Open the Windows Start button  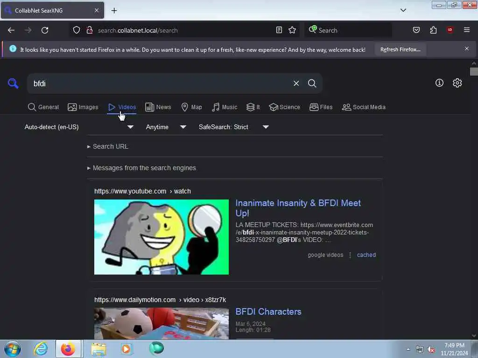point(13,349)
